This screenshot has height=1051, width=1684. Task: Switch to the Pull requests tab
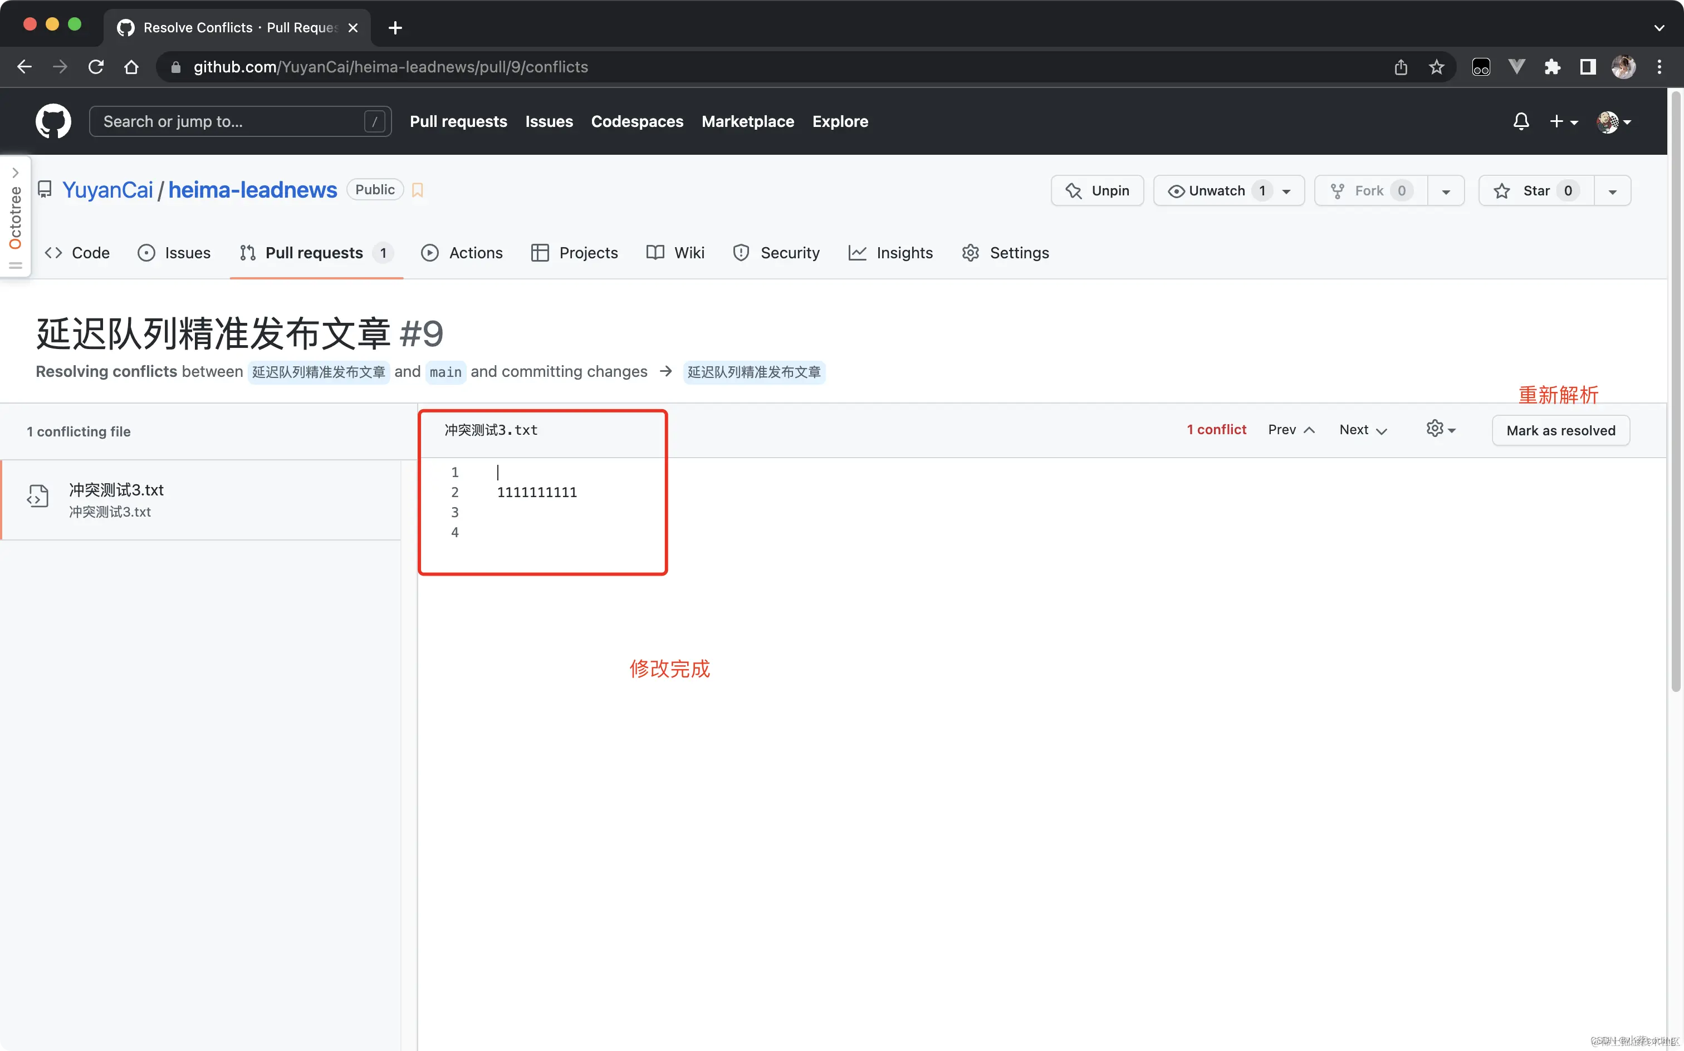[315, 252]
